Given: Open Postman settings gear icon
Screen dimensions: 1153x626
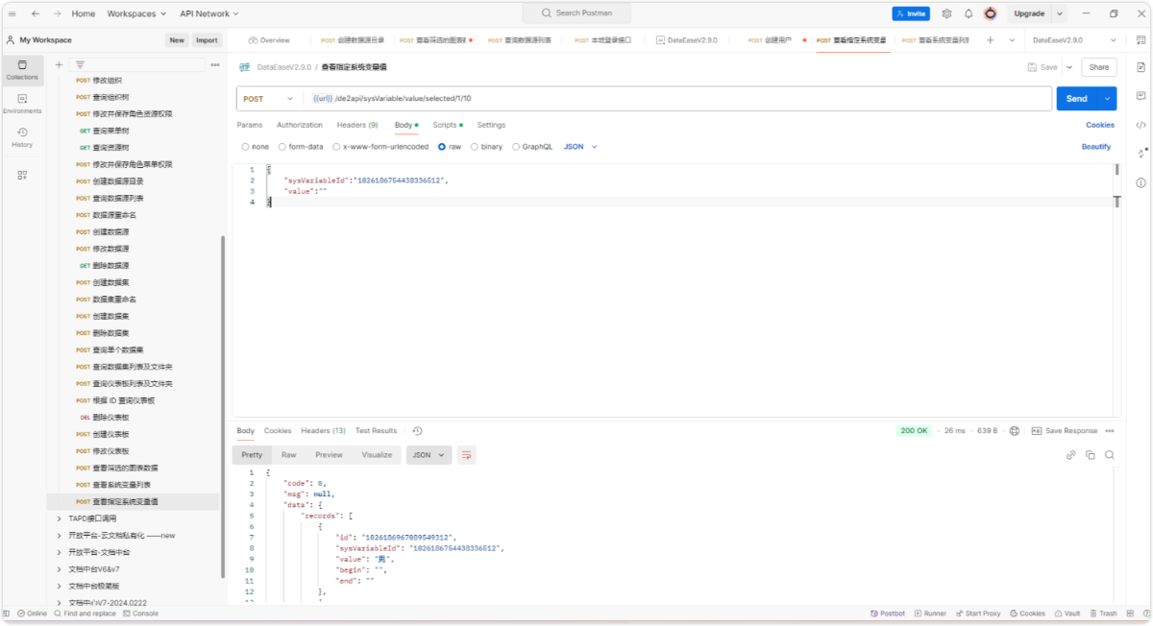Looking at the screenshot, I should tap(946, 13).
